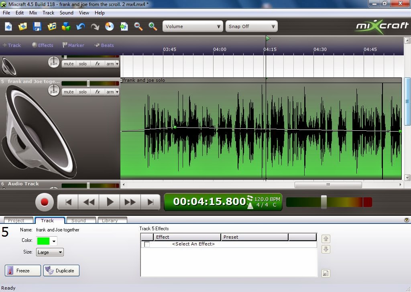Save the project with floppy disk icon
Viewport: 411px width, 292px height.
(37, 26)
